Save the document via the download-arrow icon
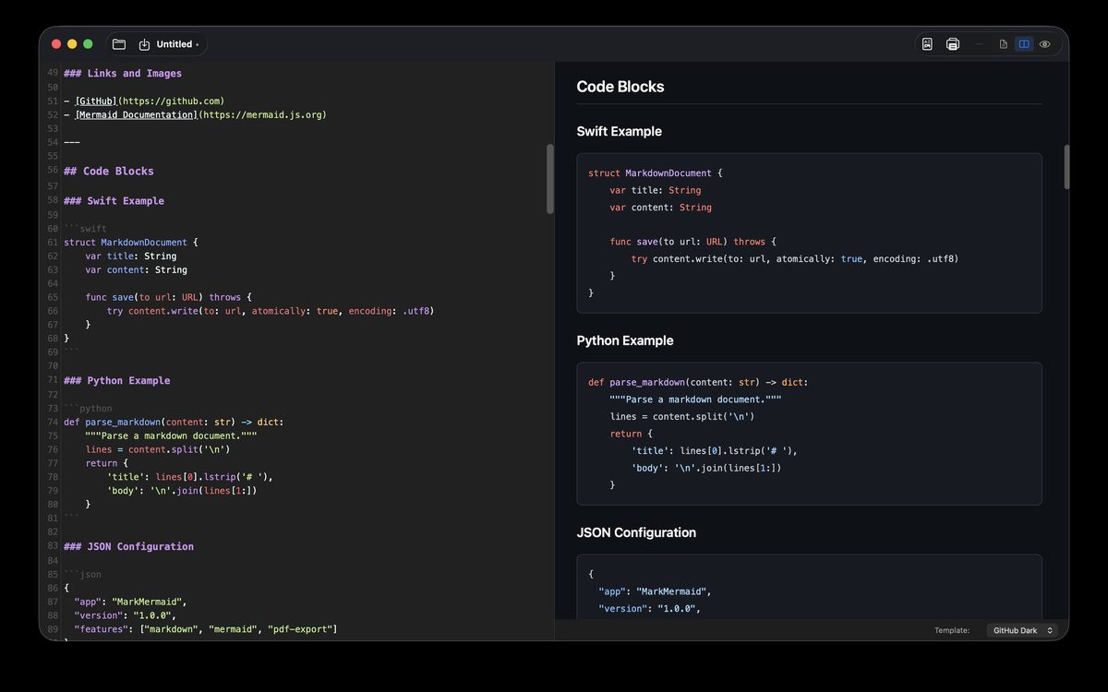This screenshot has width=1108, height=692. (144, 44)
